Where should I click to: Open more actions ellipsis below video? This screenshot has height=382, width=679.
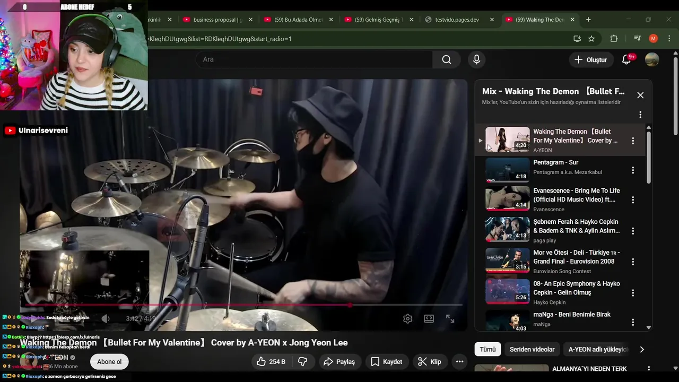pyautogui.click(x=459, y=362)
